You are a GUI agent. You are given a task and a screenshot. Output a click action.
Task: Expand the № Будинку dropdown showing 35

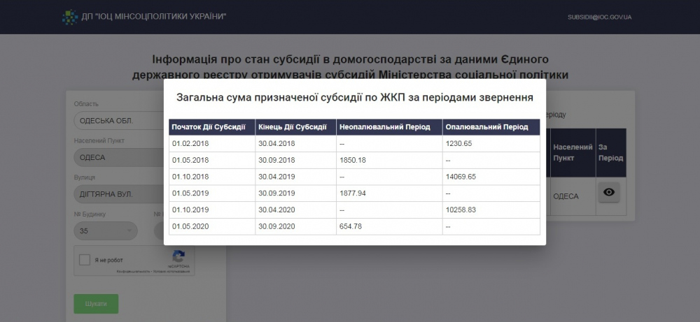point(106,230)
